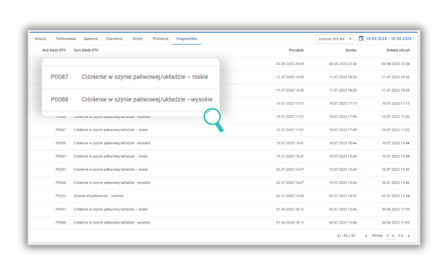Open the 'ostatnie 365 dni' dropdown

coord(334,39)
